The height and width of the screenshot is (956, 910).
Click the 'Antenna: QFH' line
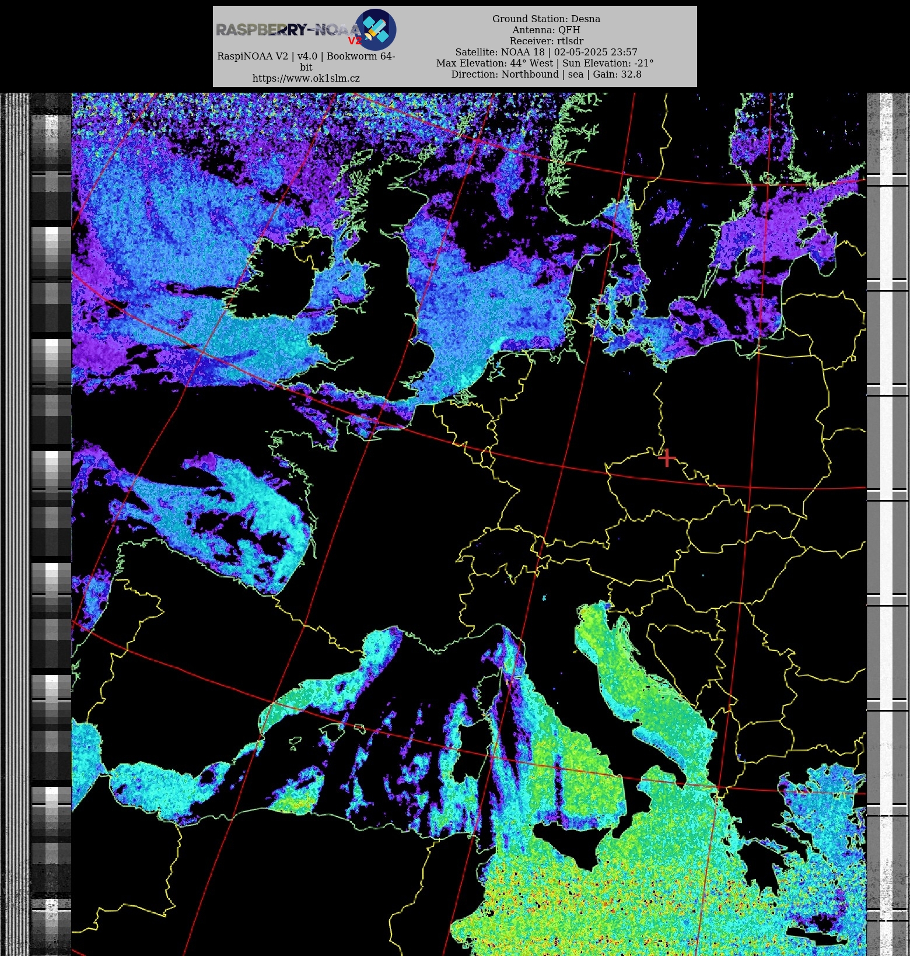click(x=546, y=30)
